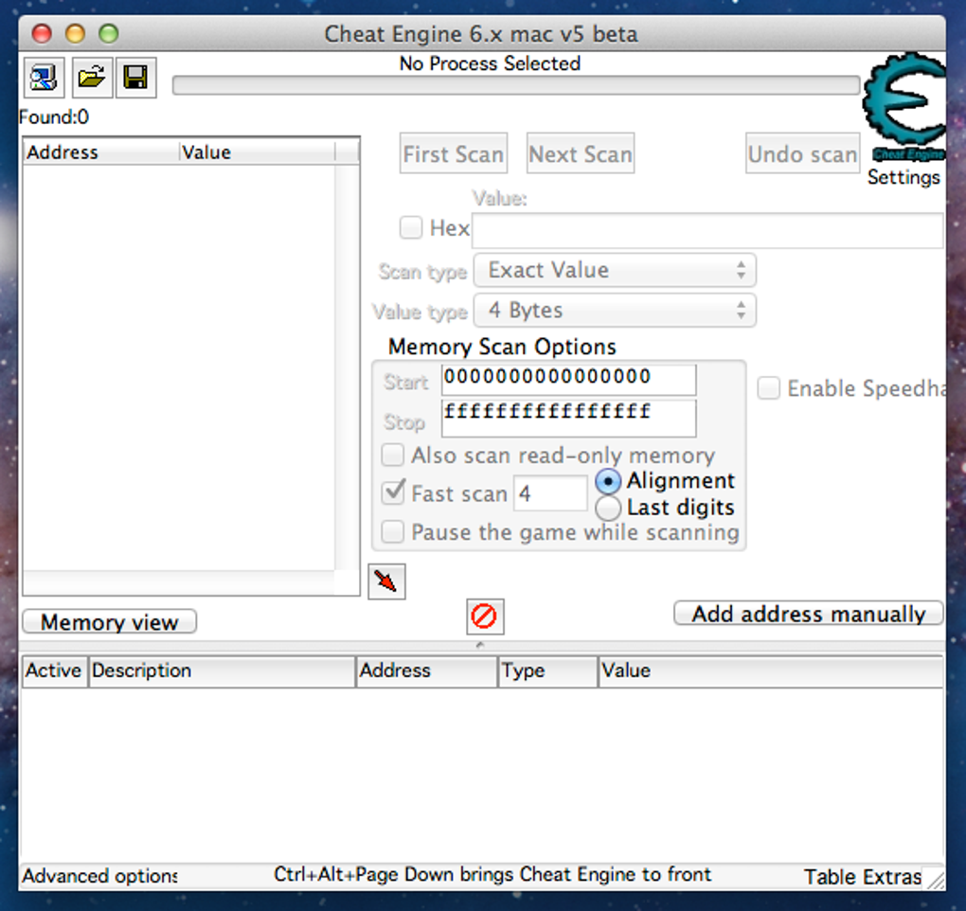Click the Stop address field
This screenshot has height=911, width=966.
(568, 419)
